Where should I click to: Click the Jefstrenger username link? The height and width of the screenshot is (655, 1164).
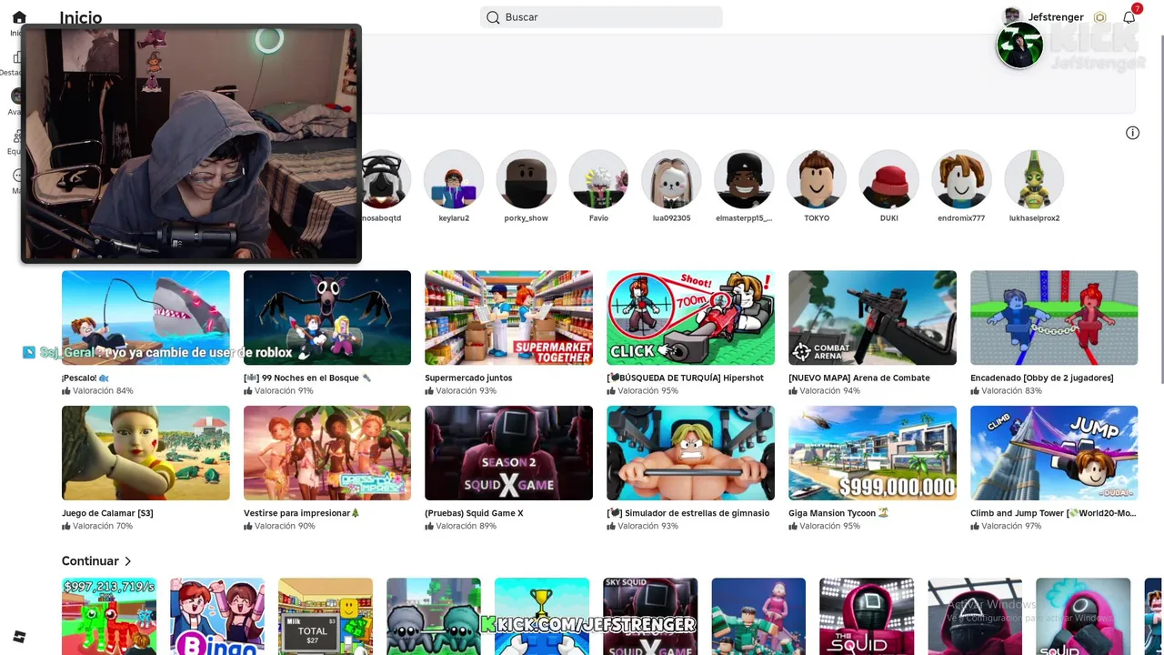point(1056,17)
